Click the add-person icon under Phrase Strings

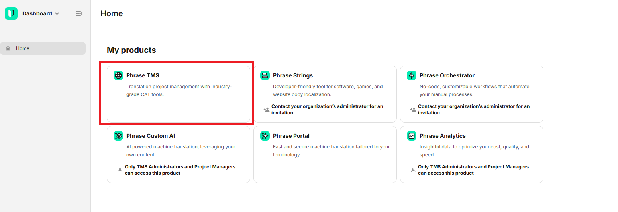[x=267, y=110]
